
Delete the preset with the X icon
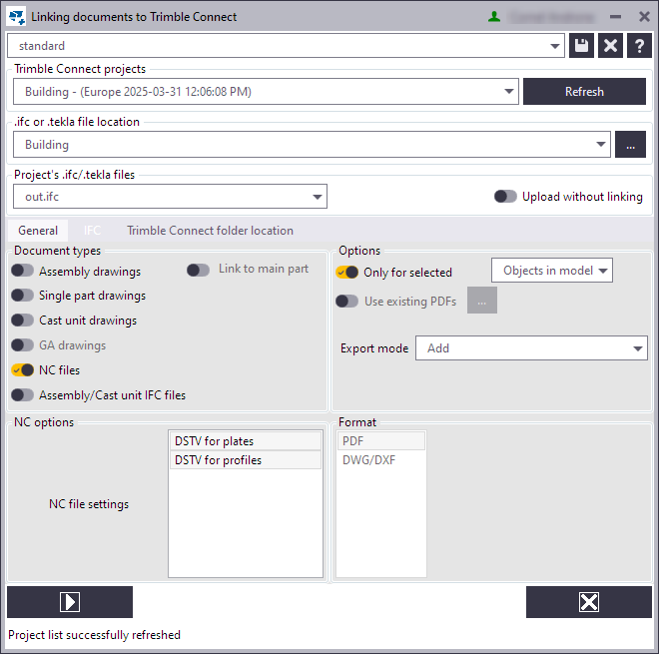coord(610,45)
